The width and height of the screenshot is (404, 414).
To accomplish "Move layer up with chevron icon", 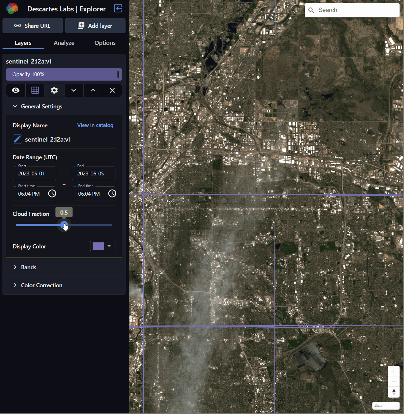I will point(93,90).
